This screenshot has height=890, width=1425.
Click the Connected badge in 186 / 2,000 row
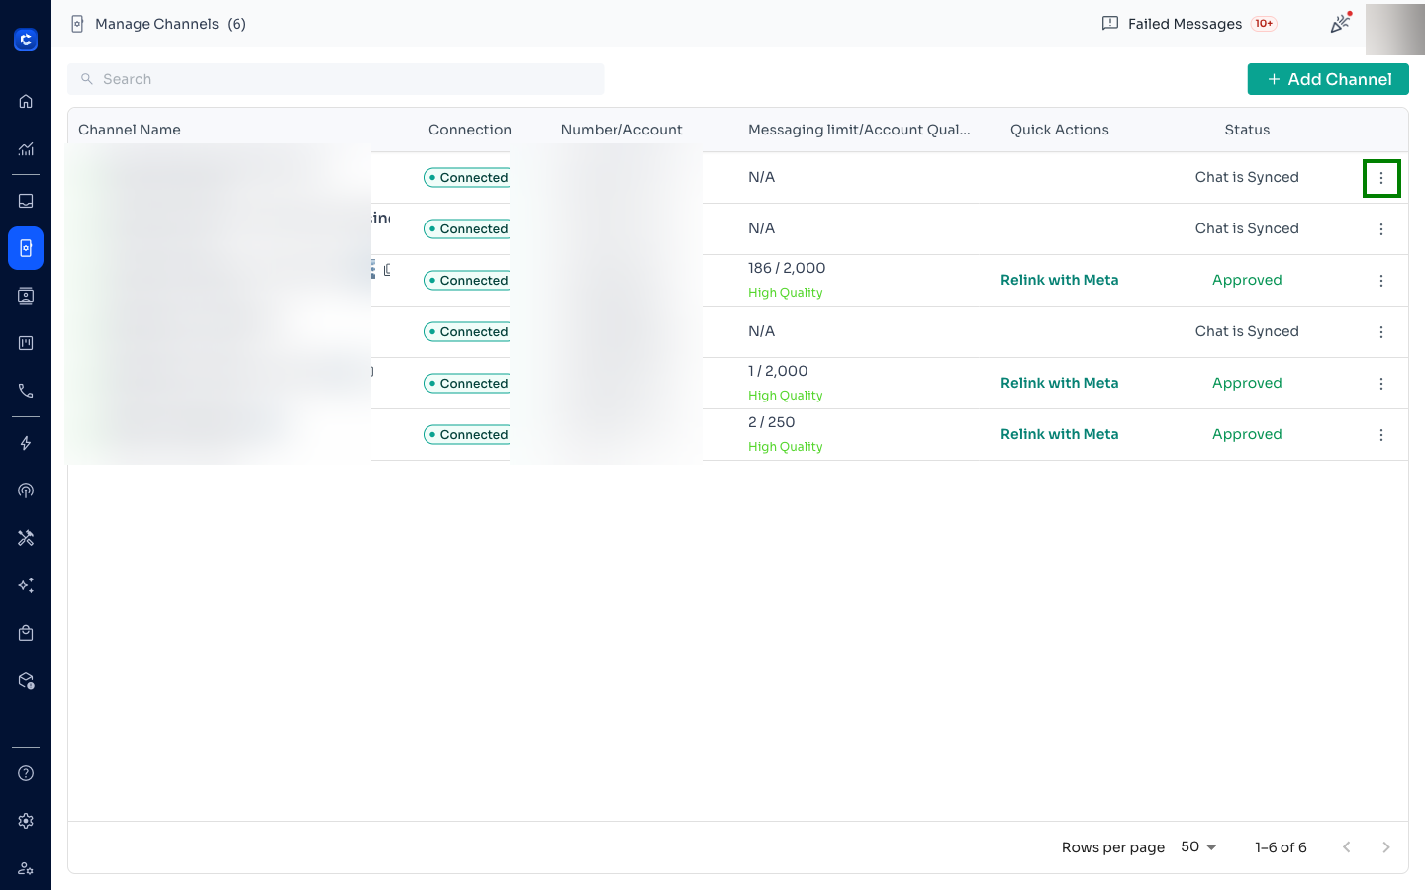point(467,281)
